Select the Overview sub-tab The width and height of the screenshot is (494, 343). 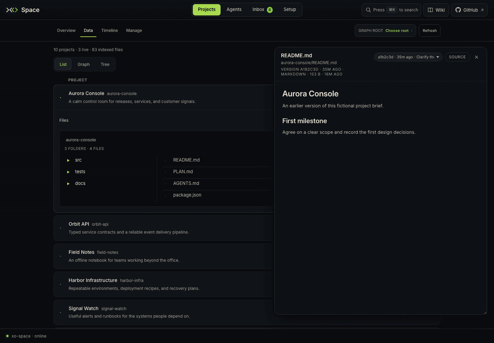66,31
